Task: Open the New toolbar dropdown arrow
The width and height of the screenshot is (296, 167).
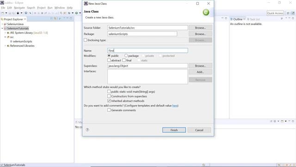Action: pyautogui.click(x=6, y=13)
